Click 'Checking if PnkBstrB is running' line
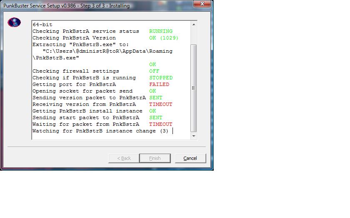Viewport: 350px width, 218px height. 84,78
